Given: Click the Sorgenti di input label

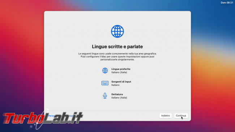Looking at the screenshot, I should 121,82.
